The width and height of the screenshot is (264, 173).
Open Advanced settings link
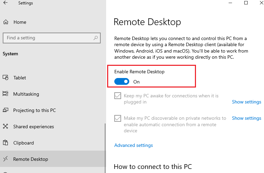(x=133, y=145)
